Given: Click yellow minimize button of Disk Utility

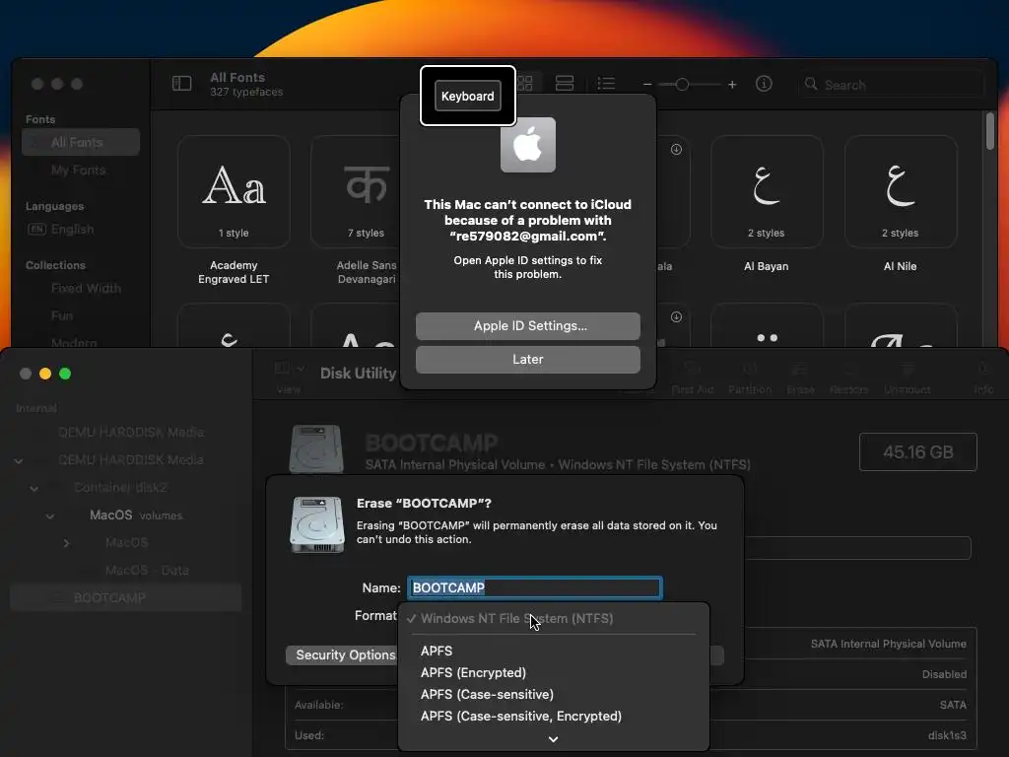Looking at the screenshot, I should tap(45, 374).
